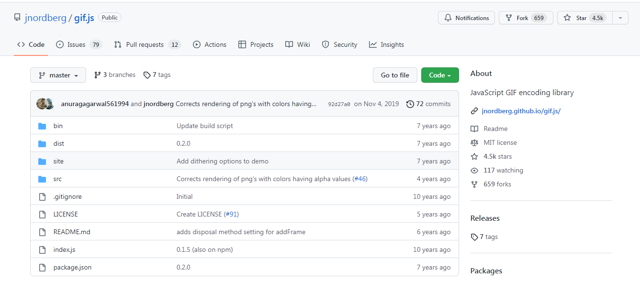The image size is (640, 281).
Task: Open the Wiki tab
Action: point(298,44)
